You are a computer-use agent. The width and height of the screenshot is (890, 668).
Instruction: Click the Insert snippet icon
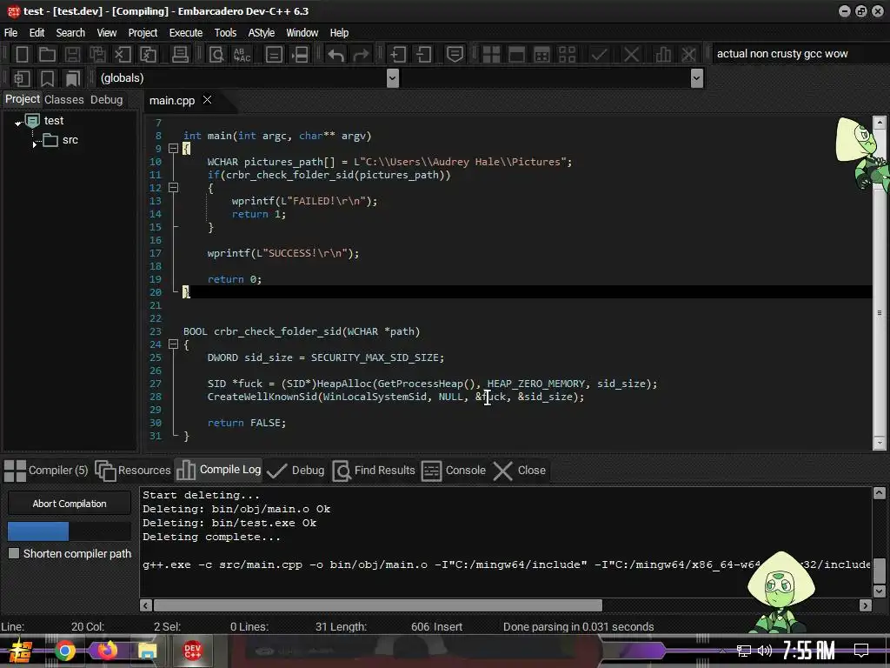coord(22,78)
